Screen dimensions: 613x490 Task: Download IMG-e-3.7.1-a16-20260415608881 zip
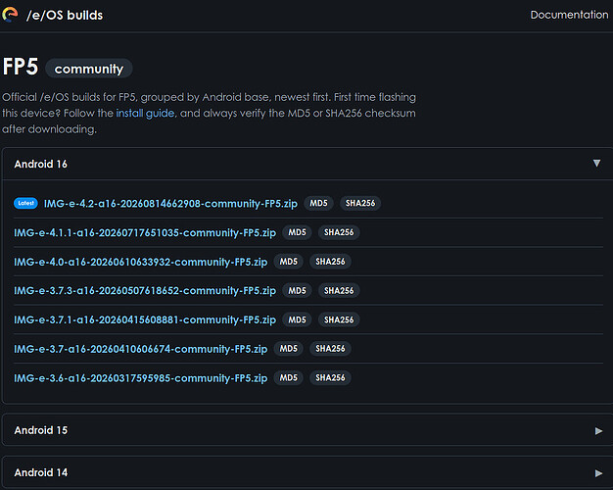pos(145,319)
